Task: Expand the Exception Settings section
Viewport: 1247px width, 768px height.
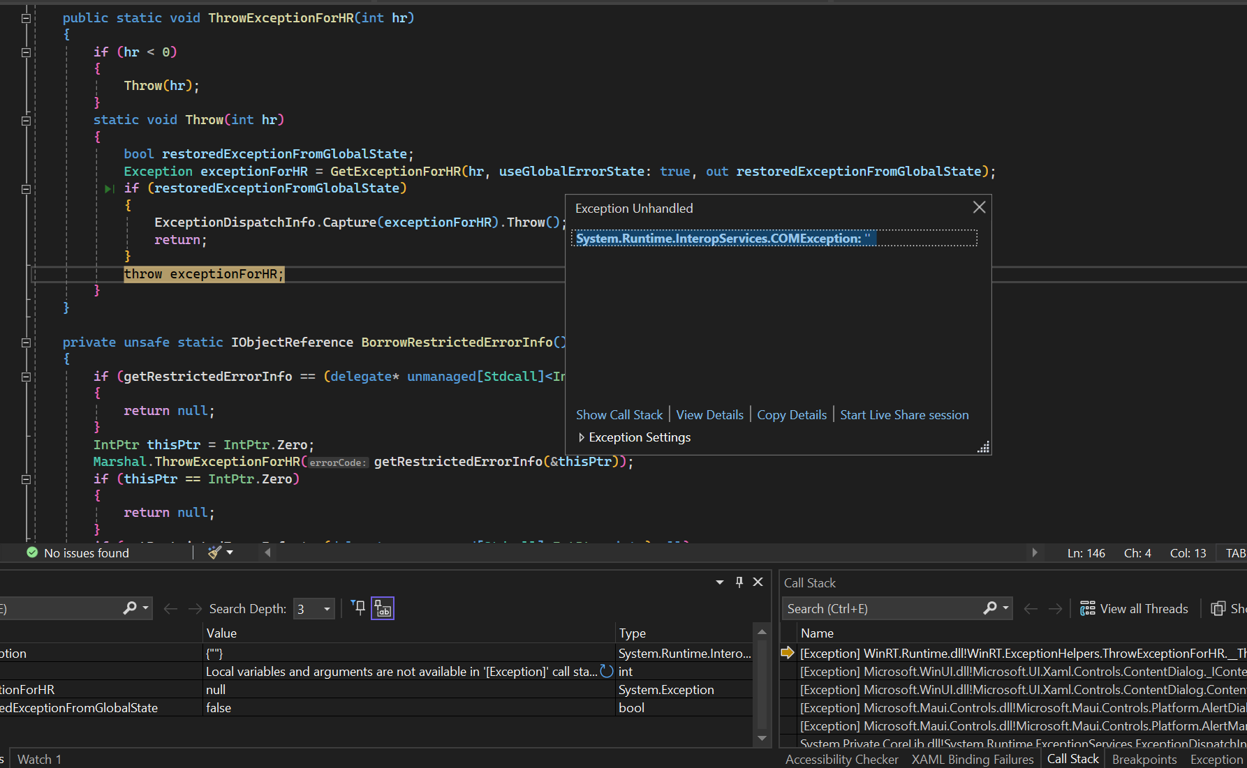Action: pyautogui.click(x=582, y=437)
